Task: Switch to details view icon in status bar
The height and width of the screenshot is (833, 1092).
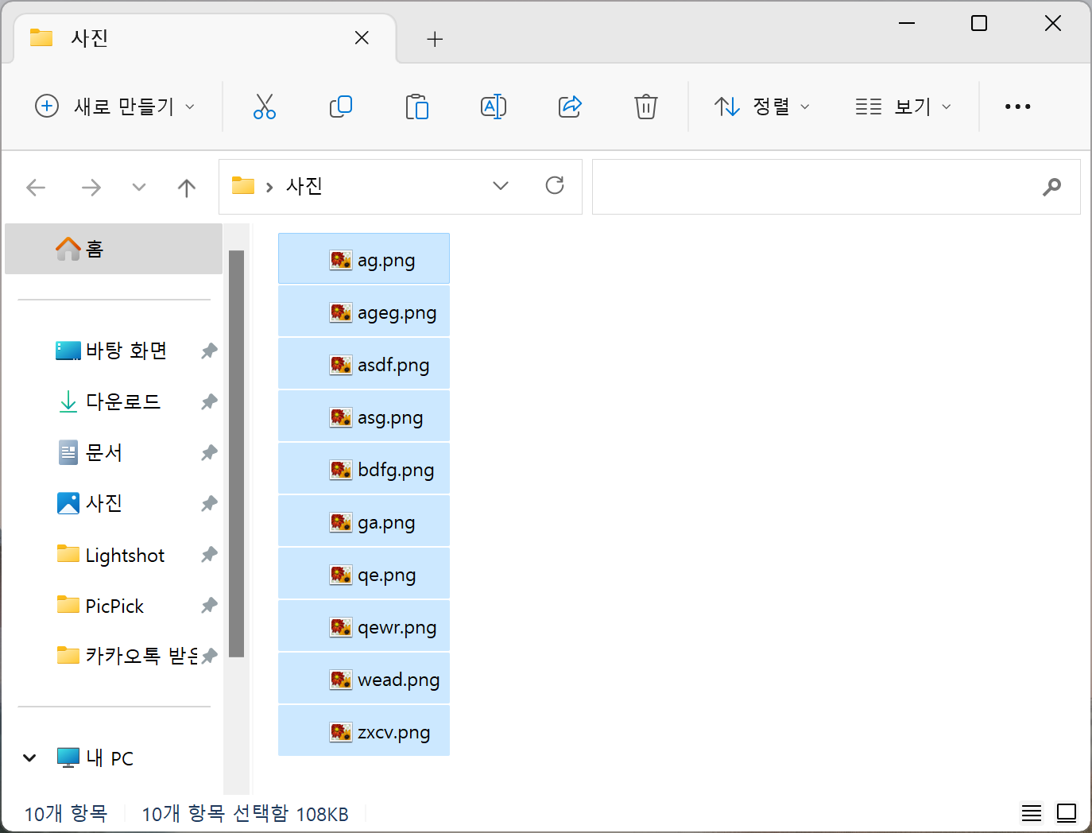Action: [1032, 812]
